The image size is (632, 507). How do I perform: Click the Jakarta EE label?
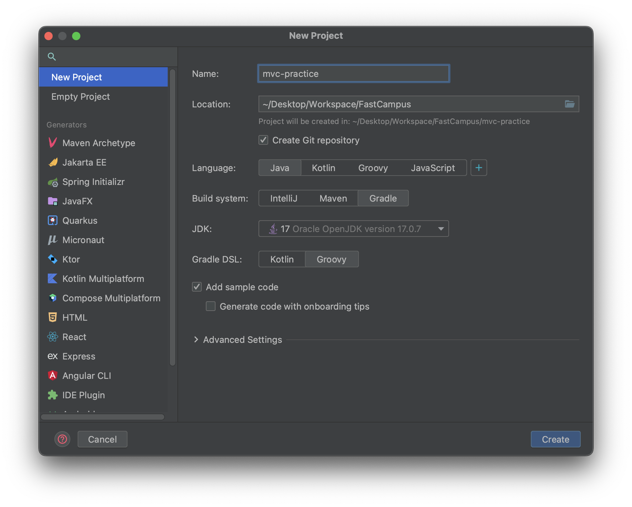(x=84, y=162)
